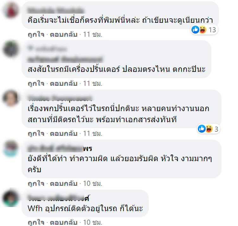Click the like reaction icon with count 3
Screen dimensions: 238x226
point(202,129)
